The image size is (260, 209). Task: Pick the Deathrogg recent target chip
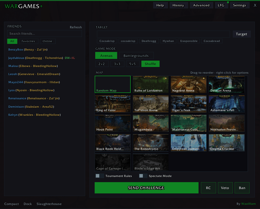point(149,41)
